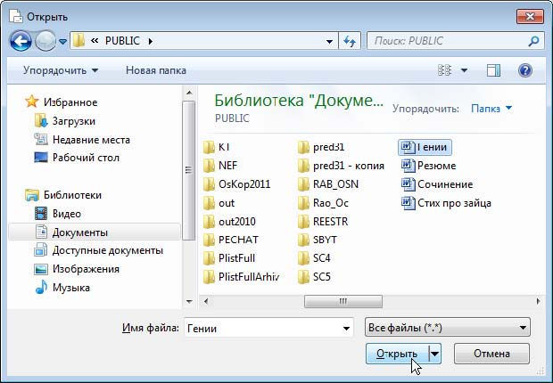The height and width of the screenshot is (383, 553).
Task: Click the blue Back arrow button
Action: [21, 41]
